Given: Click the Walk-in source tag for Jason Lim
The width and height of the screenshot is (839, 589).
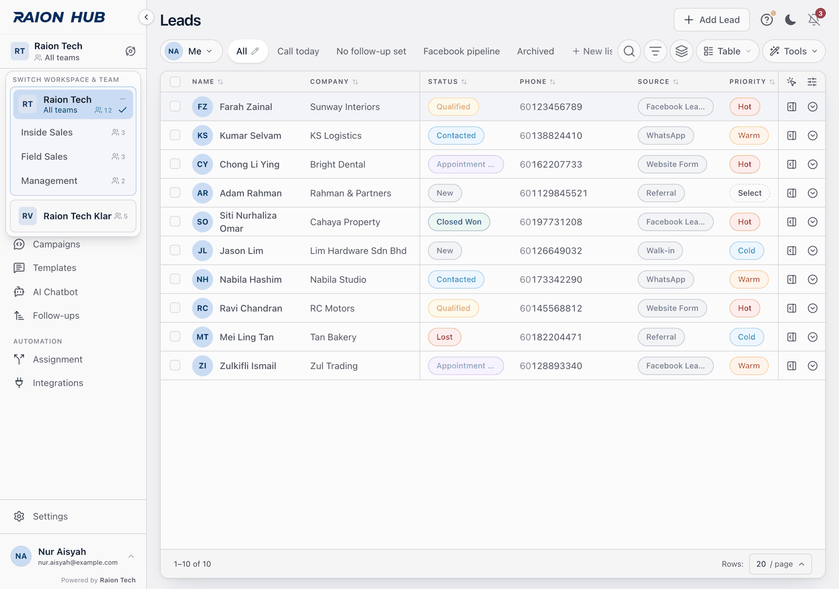Looking at the screenshot, I should (660, 251).
